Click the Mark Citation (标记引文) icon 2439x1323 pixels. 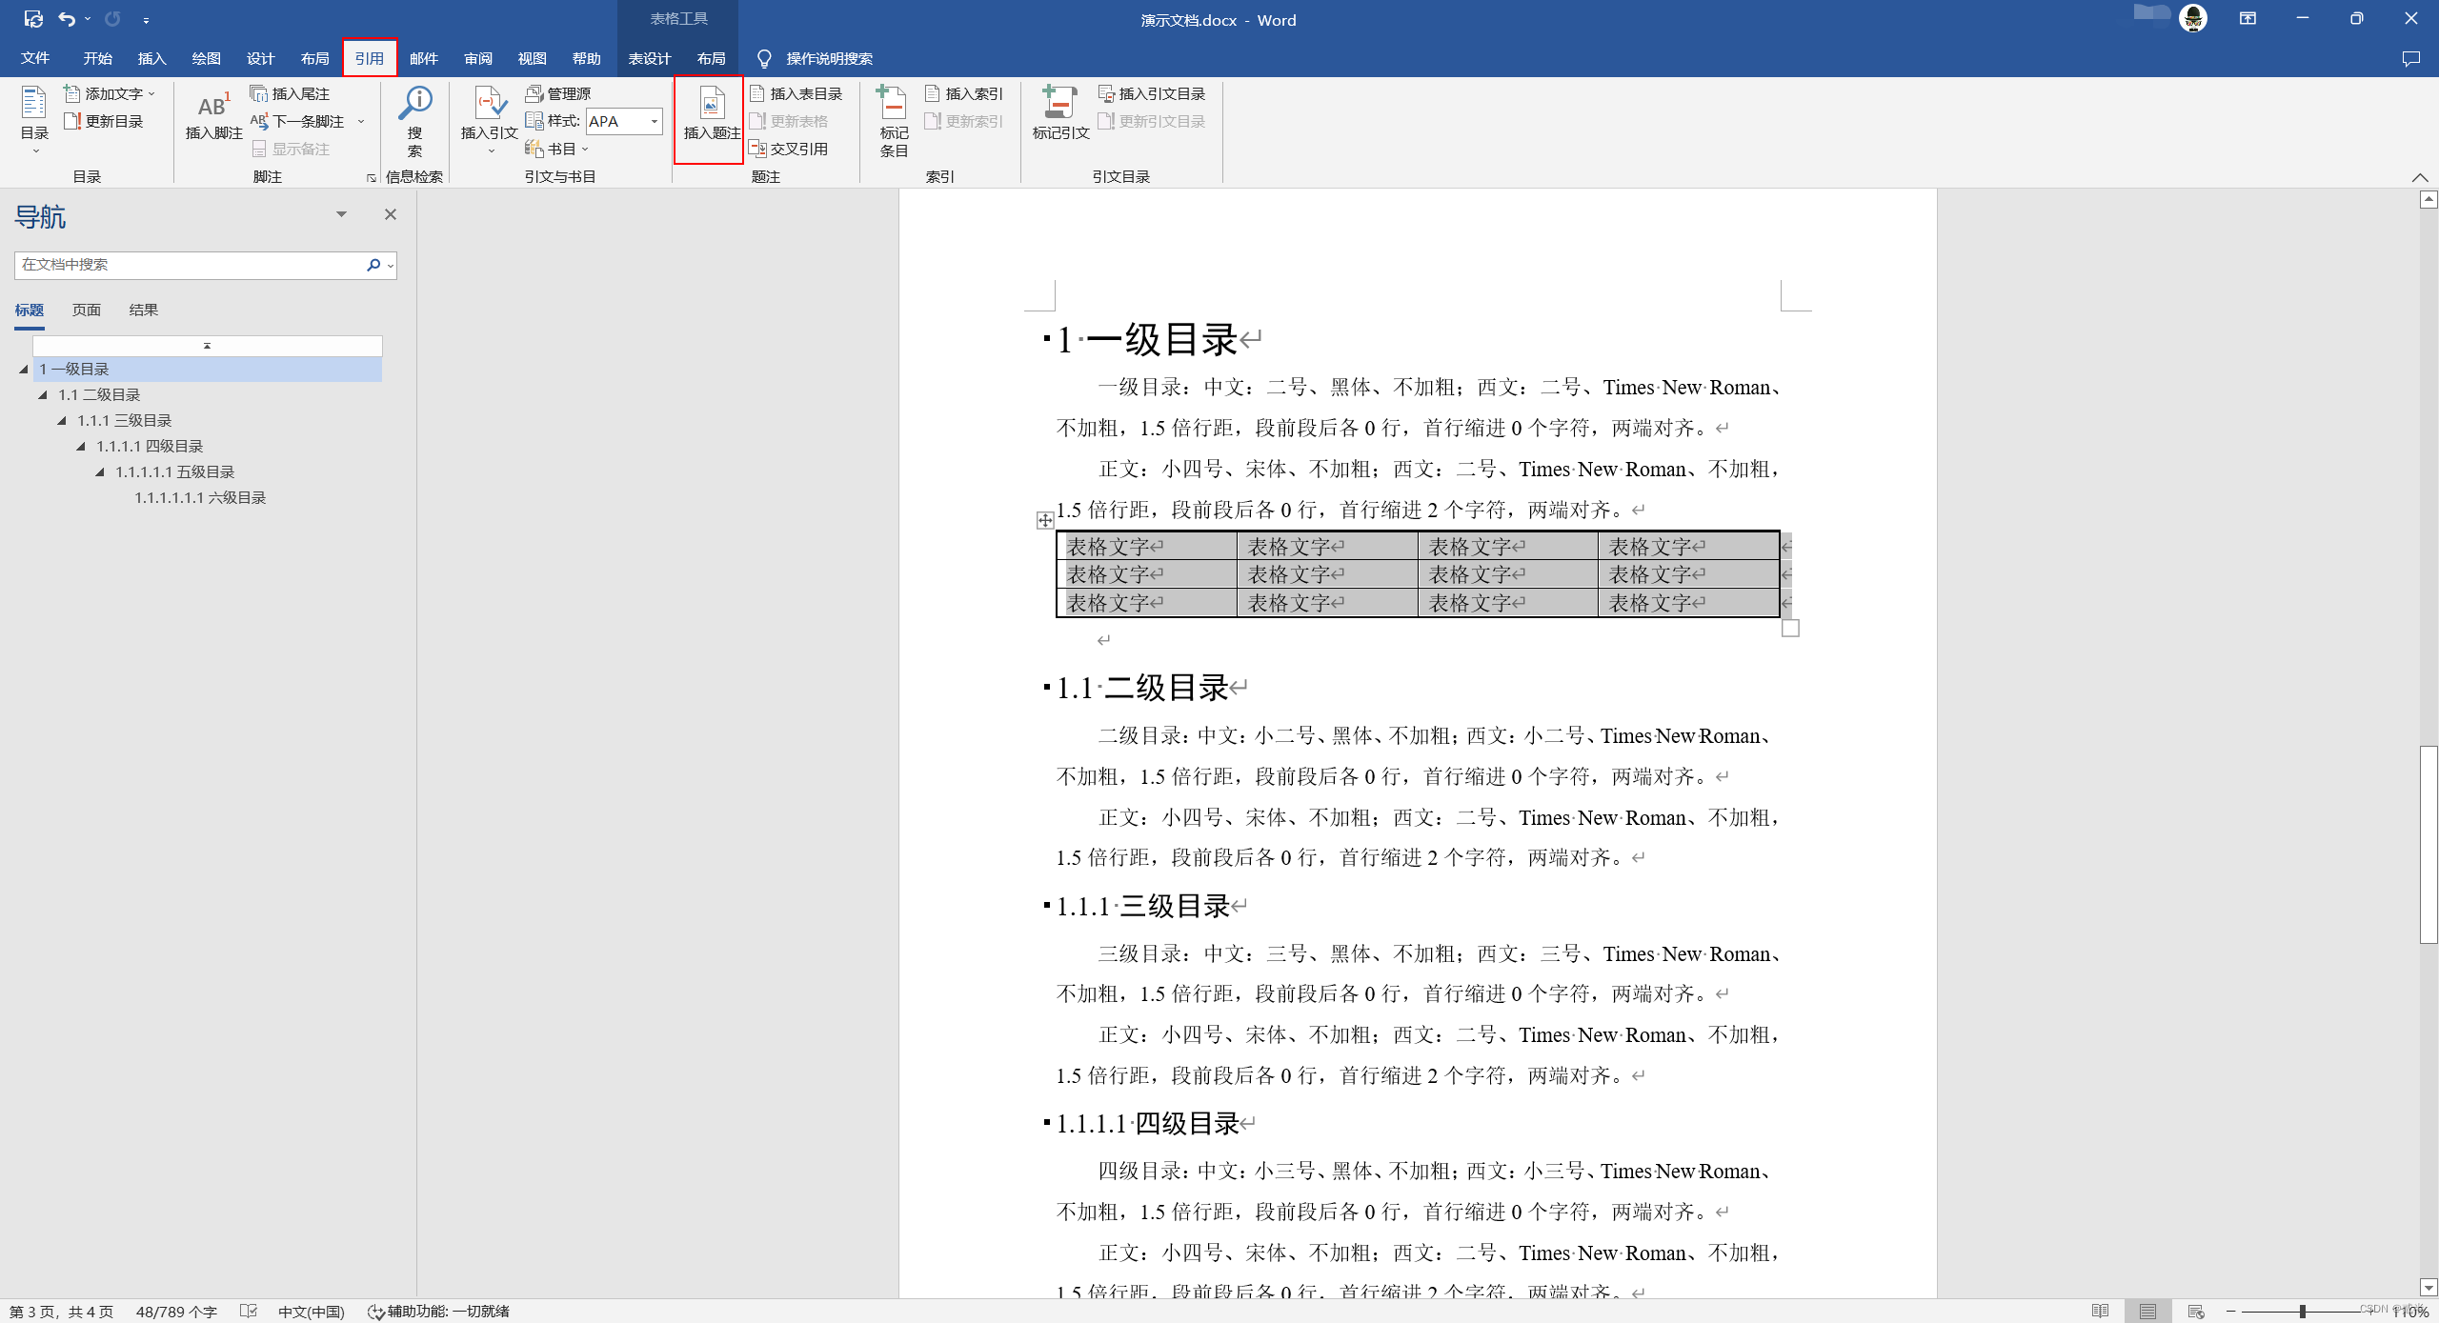1059,103
